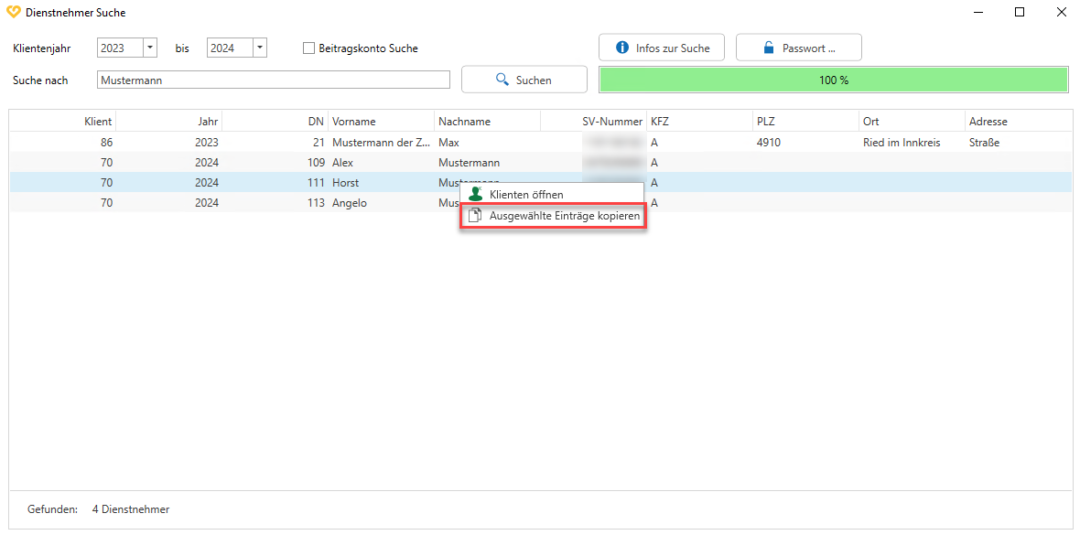Click the green person icon for Klienten öffnen

point(475,194)
